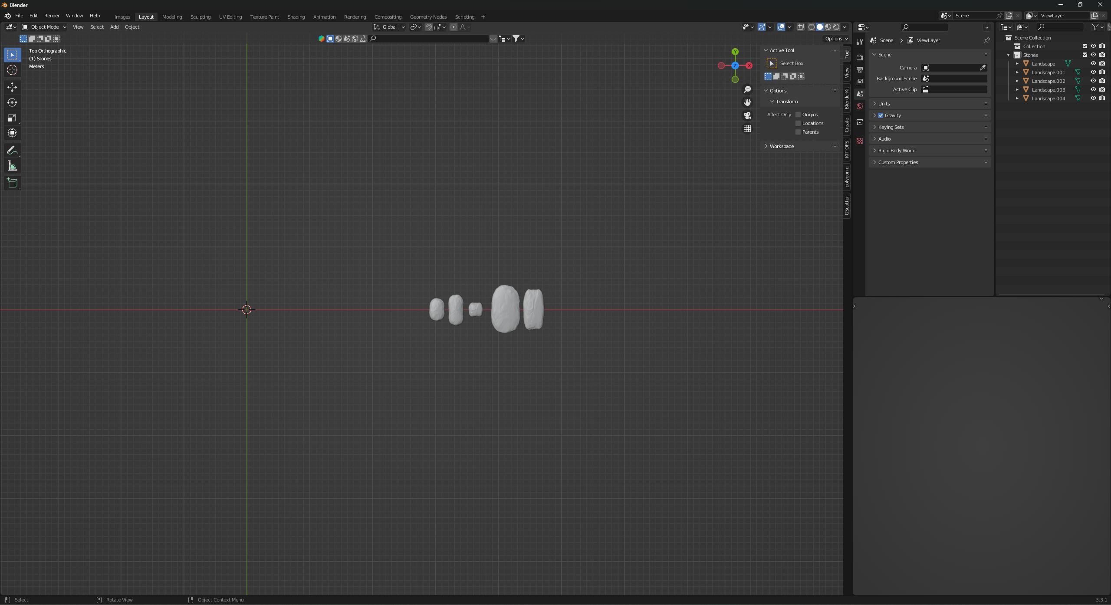Click the hand Pan view icon
Viewport: 1111px width, 605px height.
tap(747, 102)
